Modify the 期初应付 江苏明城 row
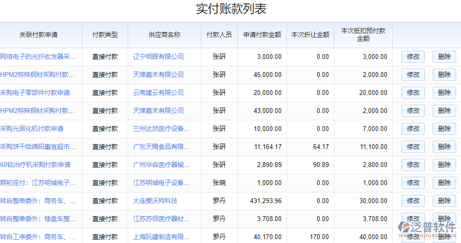 pyautogui.click(x=413, y=183)
